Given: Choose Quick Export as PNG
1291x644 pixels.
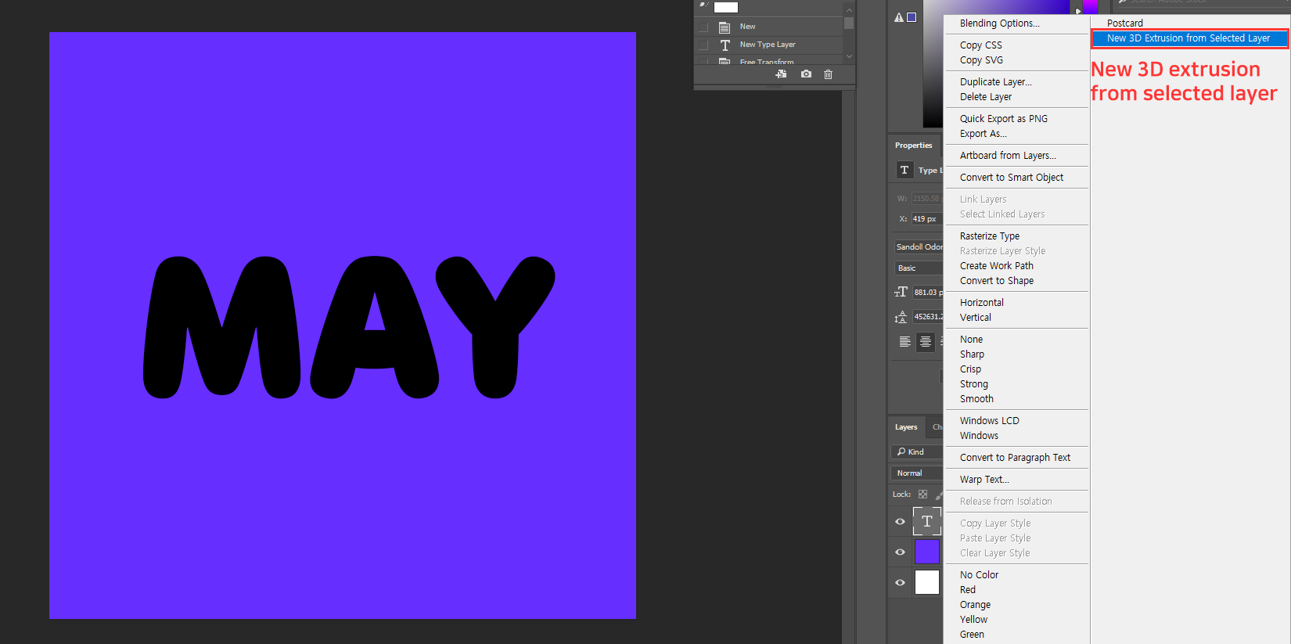Looking at the screenshot, I should click(1004, 119).
